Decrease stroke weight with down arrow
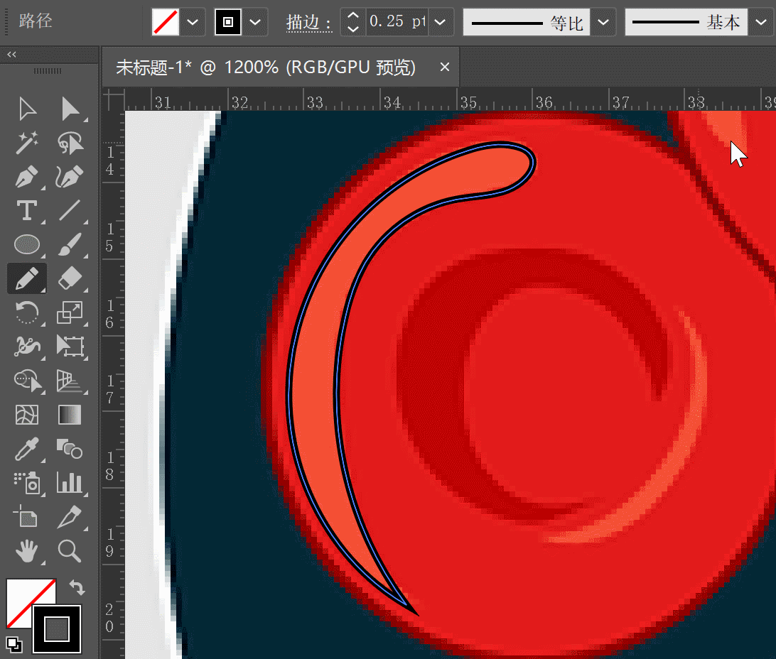The image size is (776, 659). [x=353, y=29]
